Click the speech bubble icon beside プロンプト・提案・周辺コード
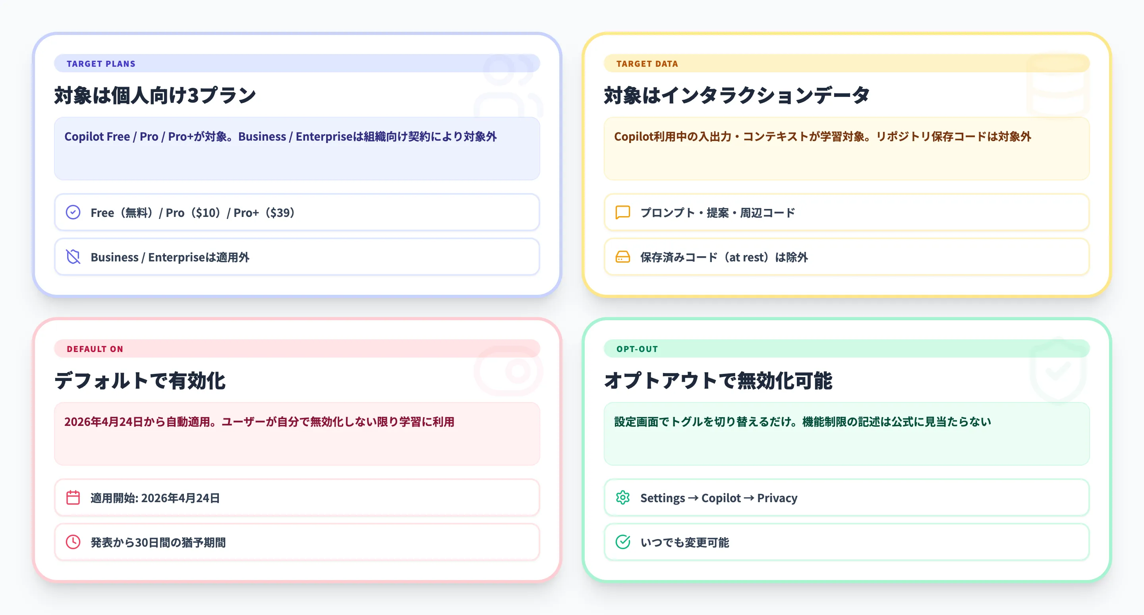 622,213
